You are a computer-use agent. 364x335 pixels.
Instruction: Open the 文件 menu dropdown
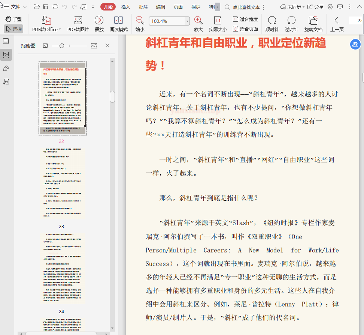click(15, 7)
